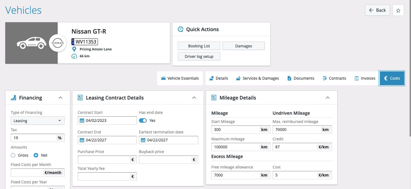Click the license plate WV11353

[x=85, y=42]
